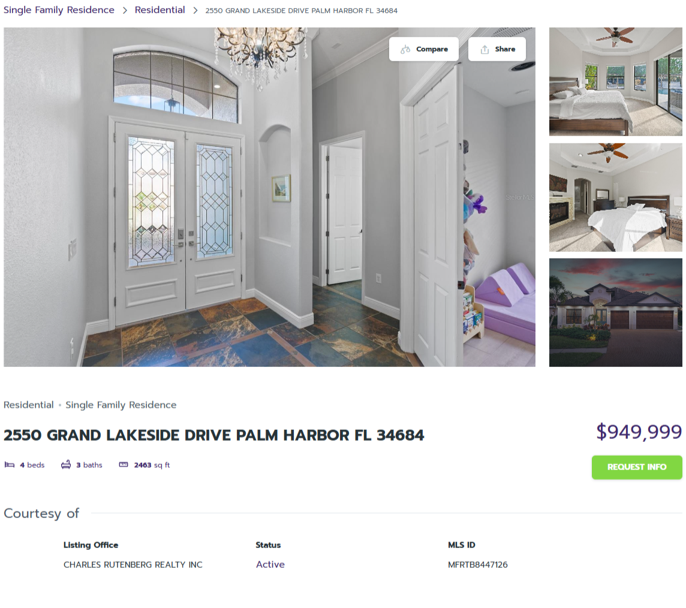Click the bathtub icon beside 3 baths
Image resolution: width=686 pixels, height=608 pixels.
[x=65, y=465]
